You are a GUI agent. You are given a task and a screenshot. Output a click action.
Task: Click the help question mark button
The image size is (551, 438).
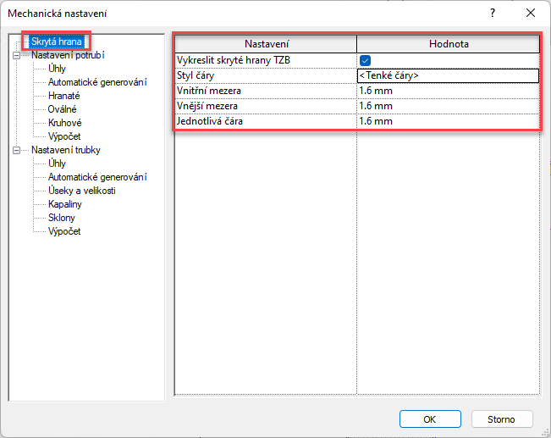[x=492, y=14]
